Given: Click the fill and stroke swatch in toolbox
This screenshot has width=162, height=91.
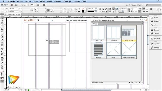Looking at the screenshot, I should 2,72.
